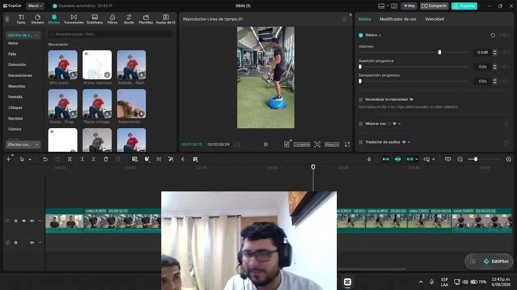Open the Menú dropdown
Viewport: 517px width, 290px height.
[35, 6]
